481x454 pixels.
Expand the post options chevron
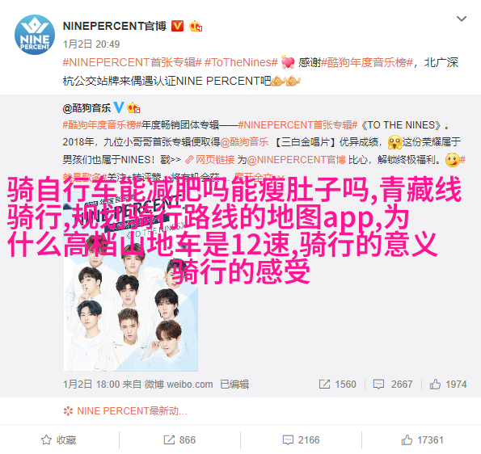click(x=462, y=19)
